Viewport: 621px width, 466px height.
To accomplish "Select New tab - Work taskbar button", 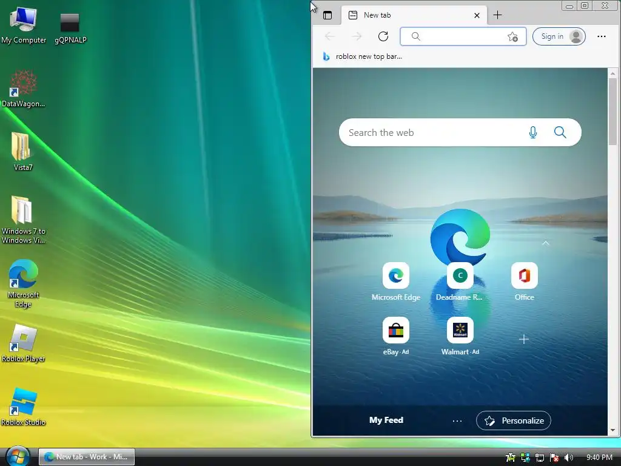I will click(87, 457).
